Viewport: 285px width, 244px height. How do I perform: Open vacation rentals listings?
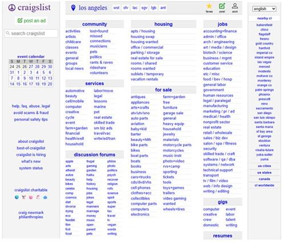coord(144,79)
